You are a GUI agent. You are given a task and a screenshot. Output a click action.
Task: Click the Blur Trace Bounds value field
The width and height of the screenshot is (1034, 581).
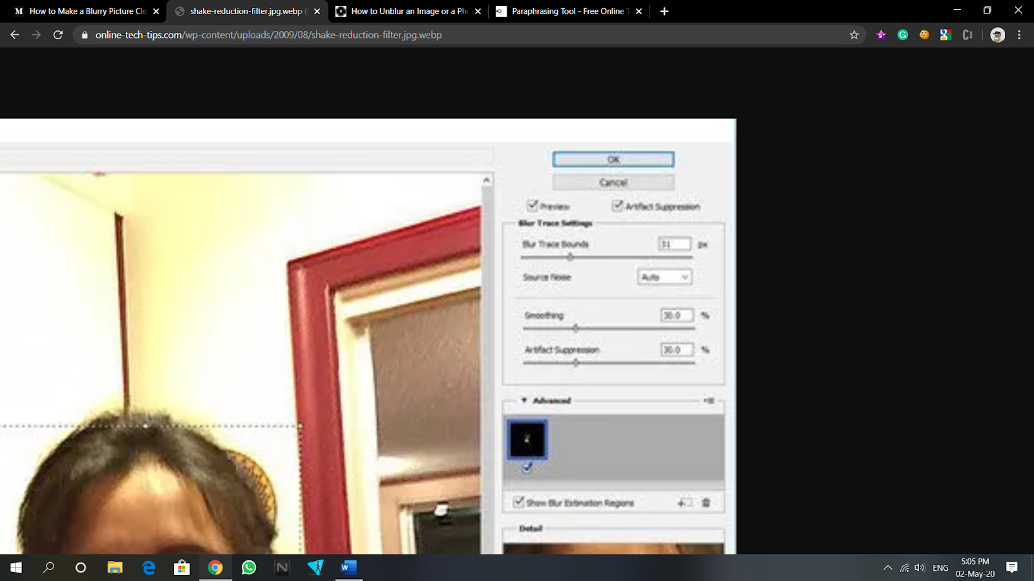pyautogui.click(x=675, y=244)
